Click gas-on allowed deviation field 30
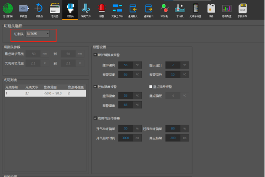 (126, 129)
